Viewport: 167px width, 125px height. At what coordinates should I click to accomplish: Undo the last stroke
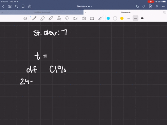[137, 6]
